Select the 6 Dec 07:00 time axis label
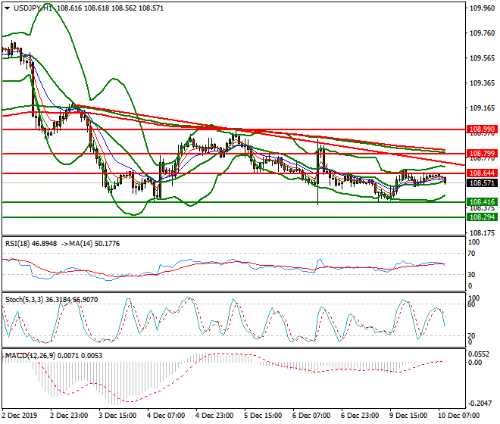 pos(311,416)
